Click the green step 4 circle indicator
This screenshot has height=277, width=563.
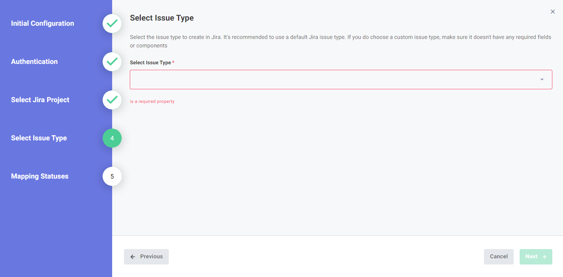pyautogui.click(x=112, y=138)
